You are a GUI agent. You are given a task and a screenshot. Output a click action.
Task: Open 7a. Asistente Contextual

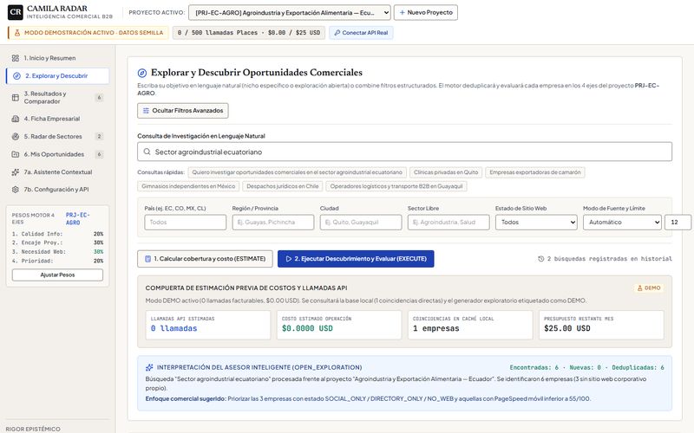57,171
